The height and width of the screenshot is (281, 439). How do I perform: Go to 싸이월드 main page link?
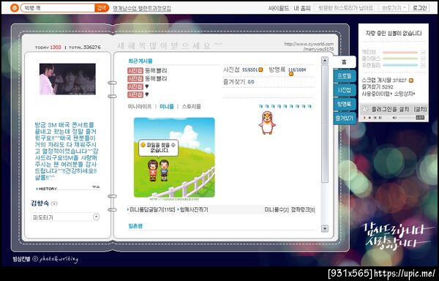(279, 8)
